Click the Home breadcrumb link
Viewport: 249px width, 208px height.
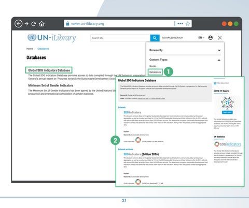click(30, 49)
